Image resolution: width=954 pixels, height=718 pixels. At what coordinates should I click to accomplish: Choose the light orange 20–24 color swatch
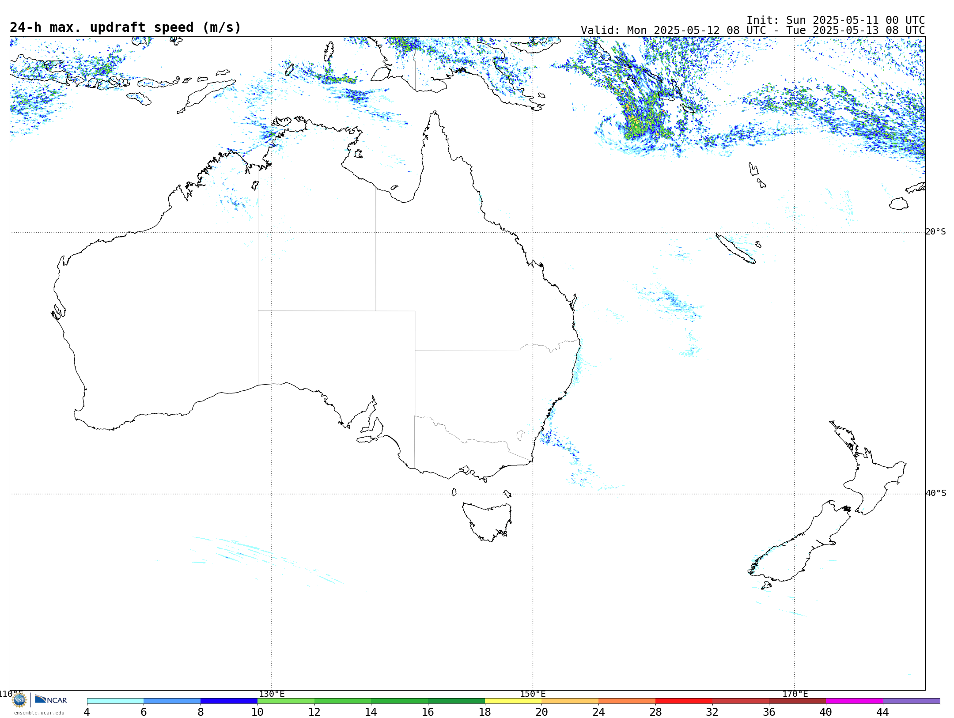pyautogui.click(x=570, y=701)
